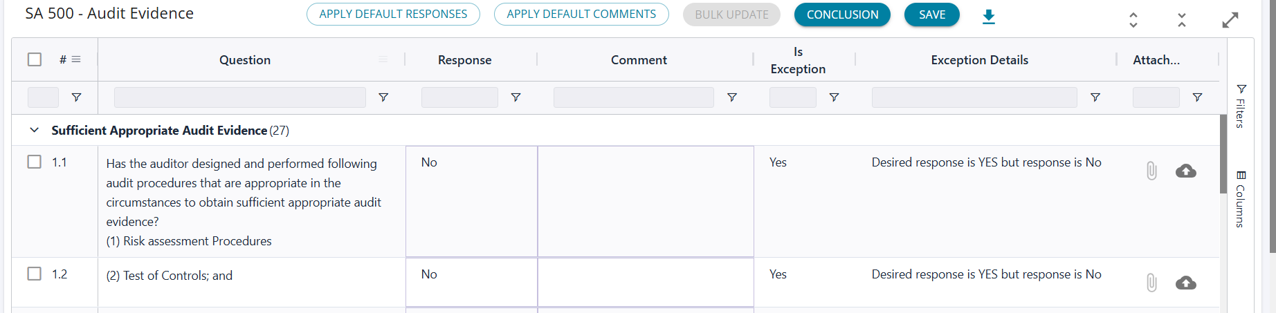
Task: Open the filter icon for the Response column
Action: [516, 97]
